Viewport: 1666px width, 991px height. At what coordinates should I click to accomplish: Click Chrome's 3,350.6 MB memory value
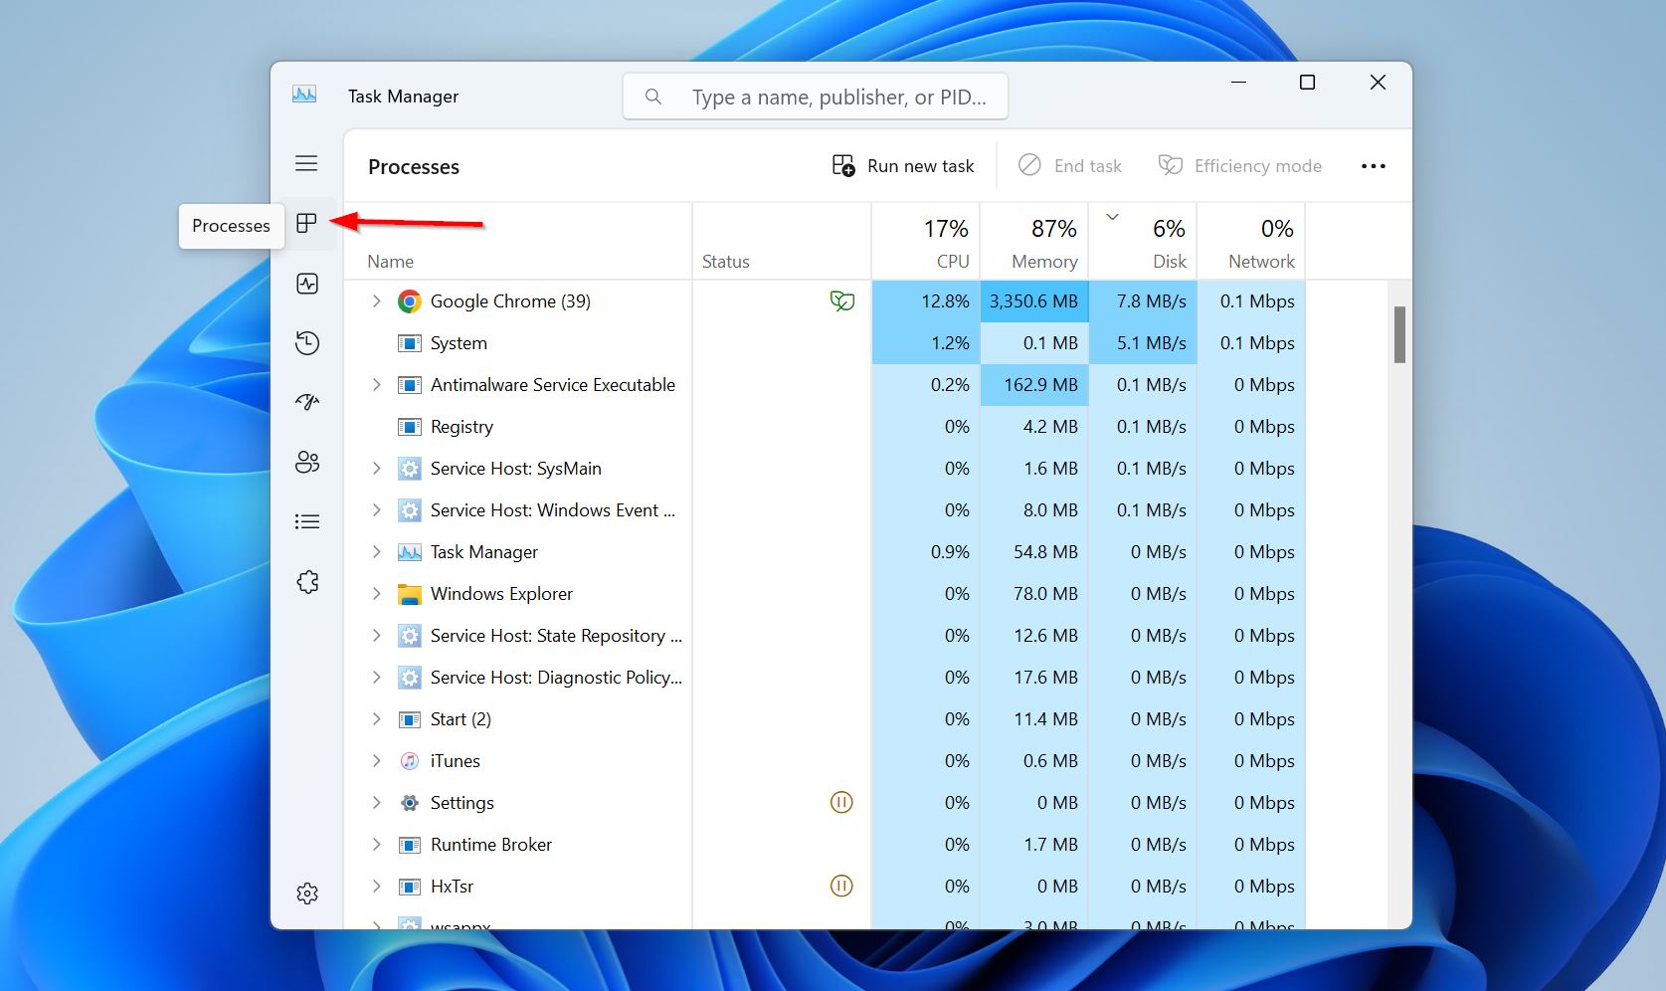pyautogui.click(x=1034, y=301)
